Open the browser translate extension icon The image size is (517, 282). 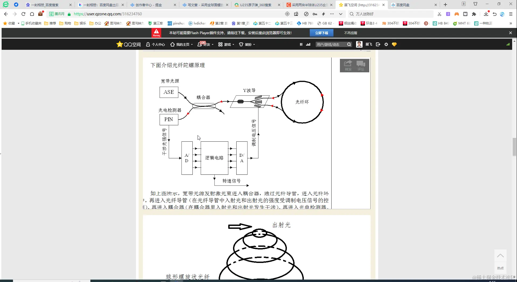448,14
